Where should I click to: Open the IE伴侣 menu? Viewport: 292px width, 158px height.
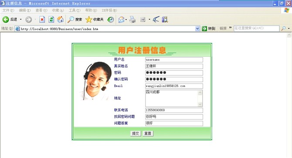pos(109,10)
